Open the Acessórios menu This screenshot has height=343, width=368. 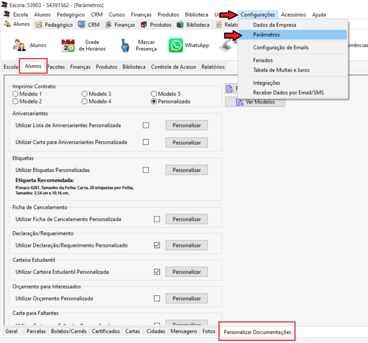click(x=293, y=14)
